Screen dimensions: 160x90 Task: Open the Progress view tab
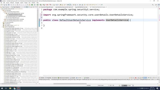coord(86,78)
